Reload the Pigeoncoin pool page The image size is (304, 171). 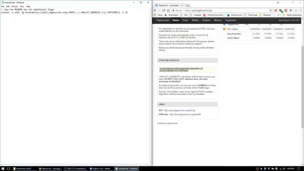(164, 10)
